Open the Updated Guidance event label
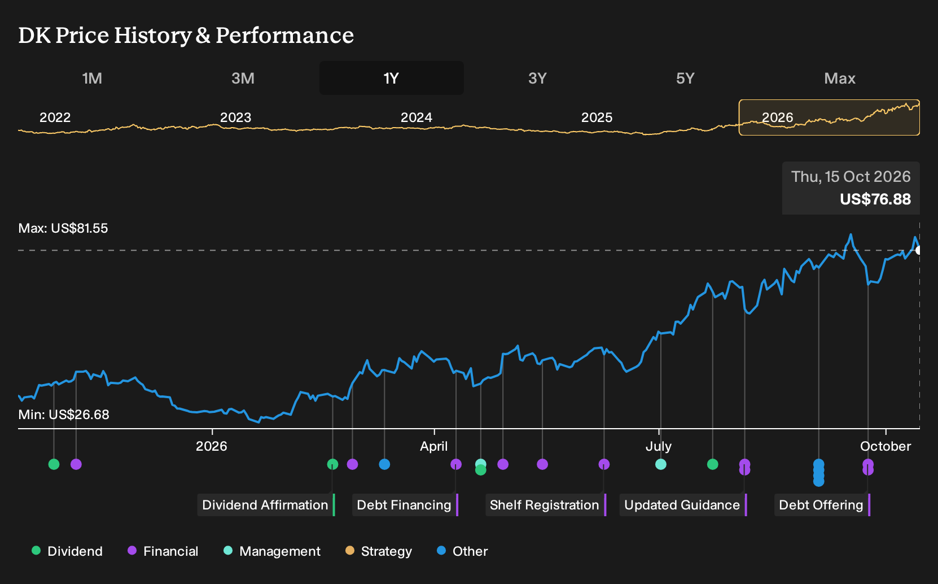 (683, 505)
